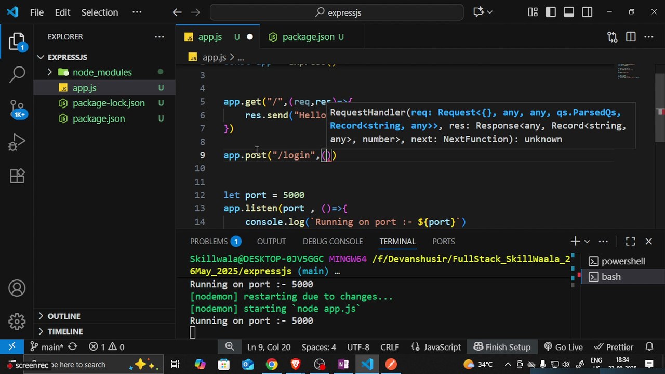Open the DEBUG CONSOLE panel tab
Viewport: 665px width, 374px height.
[x=332, y=241]
